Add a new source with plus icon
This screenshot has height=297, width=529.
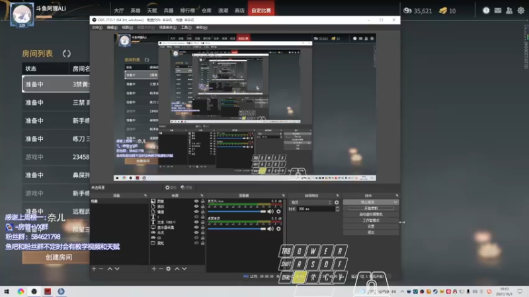pos(154,269)
